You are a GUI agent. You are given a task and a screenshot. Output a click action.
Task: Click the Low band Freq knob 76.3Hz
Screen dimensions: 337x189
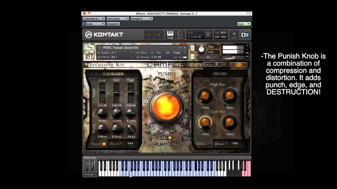tap(102, 113)
